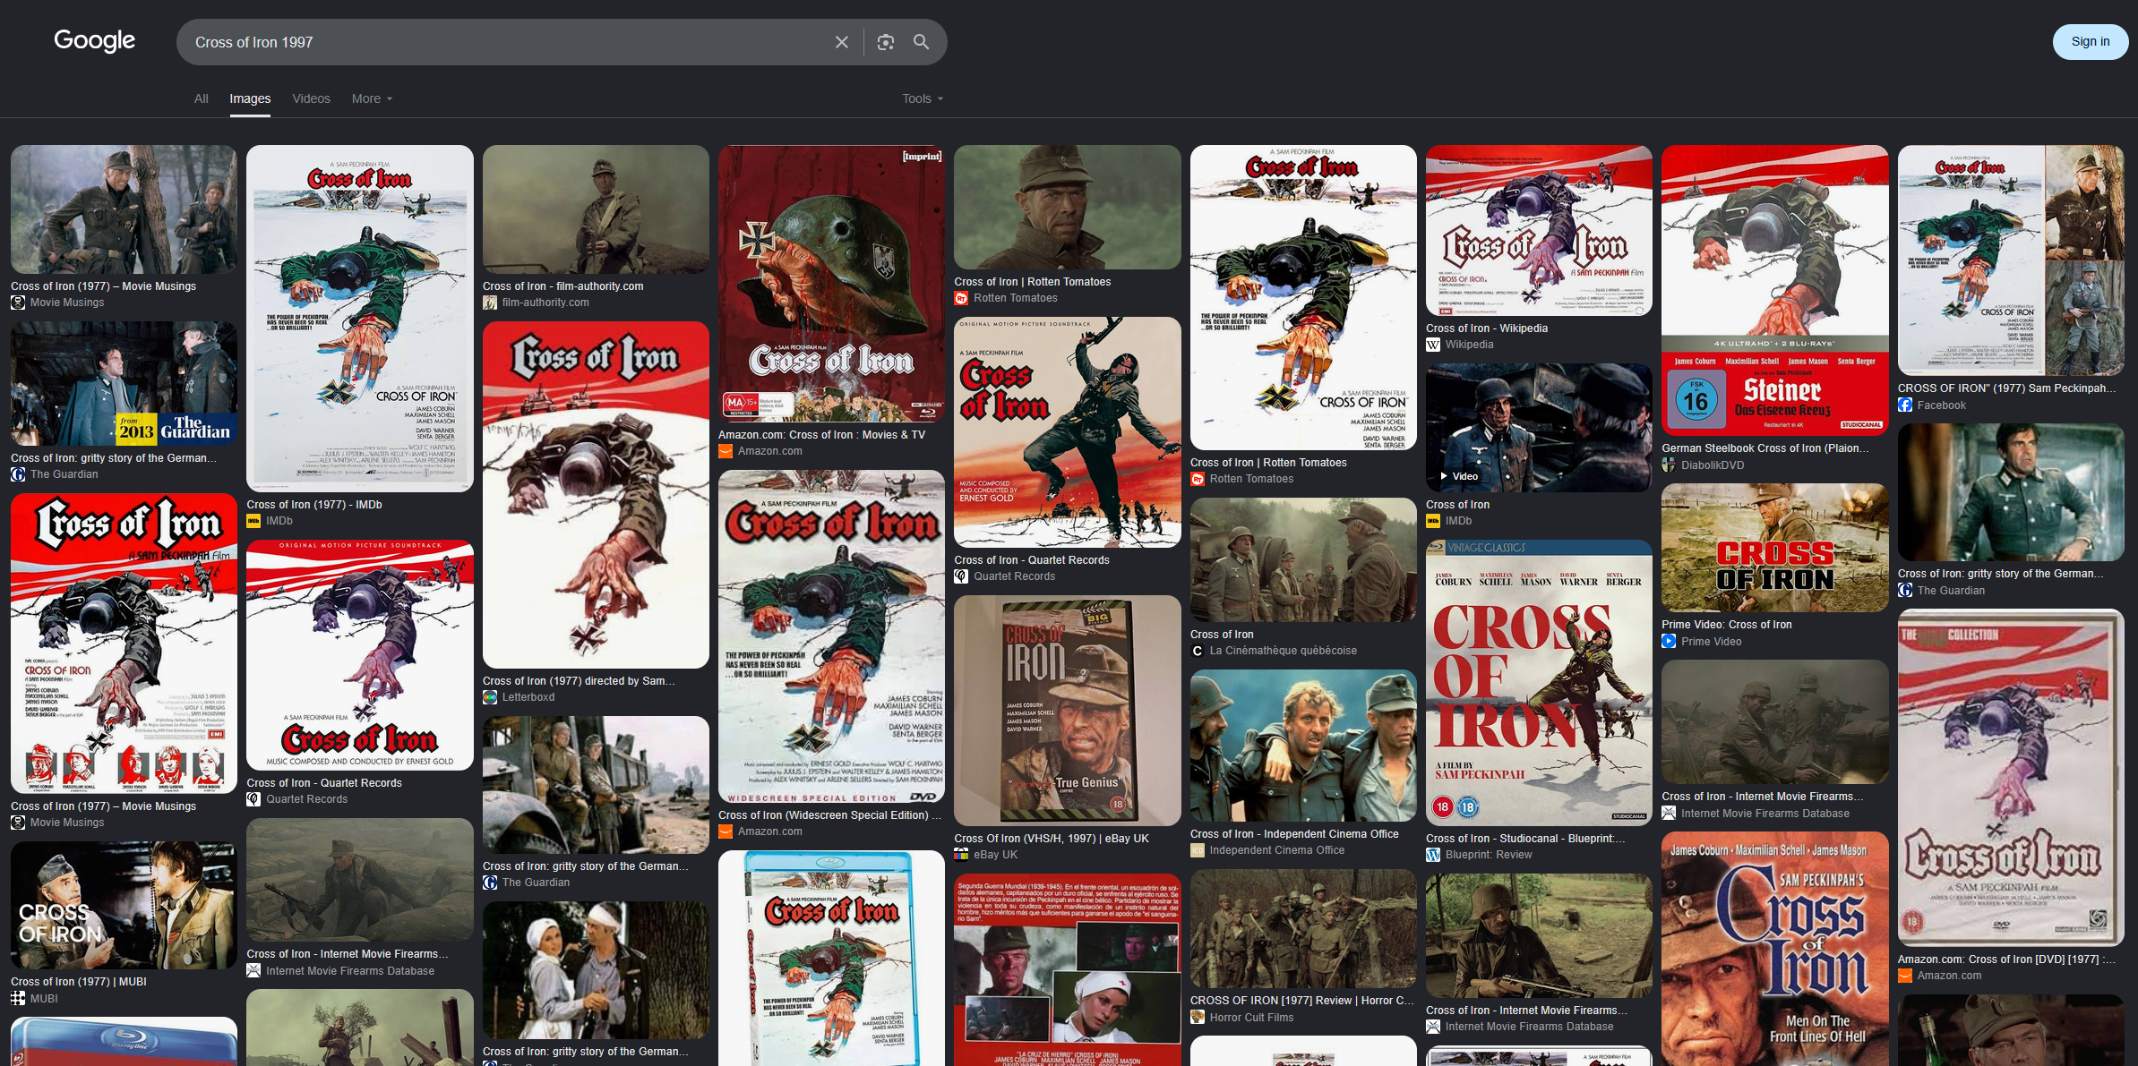Click the Independent Cinema Office favicon
This screenshot has width=2138, height=1066.
tap(1198, 850)
